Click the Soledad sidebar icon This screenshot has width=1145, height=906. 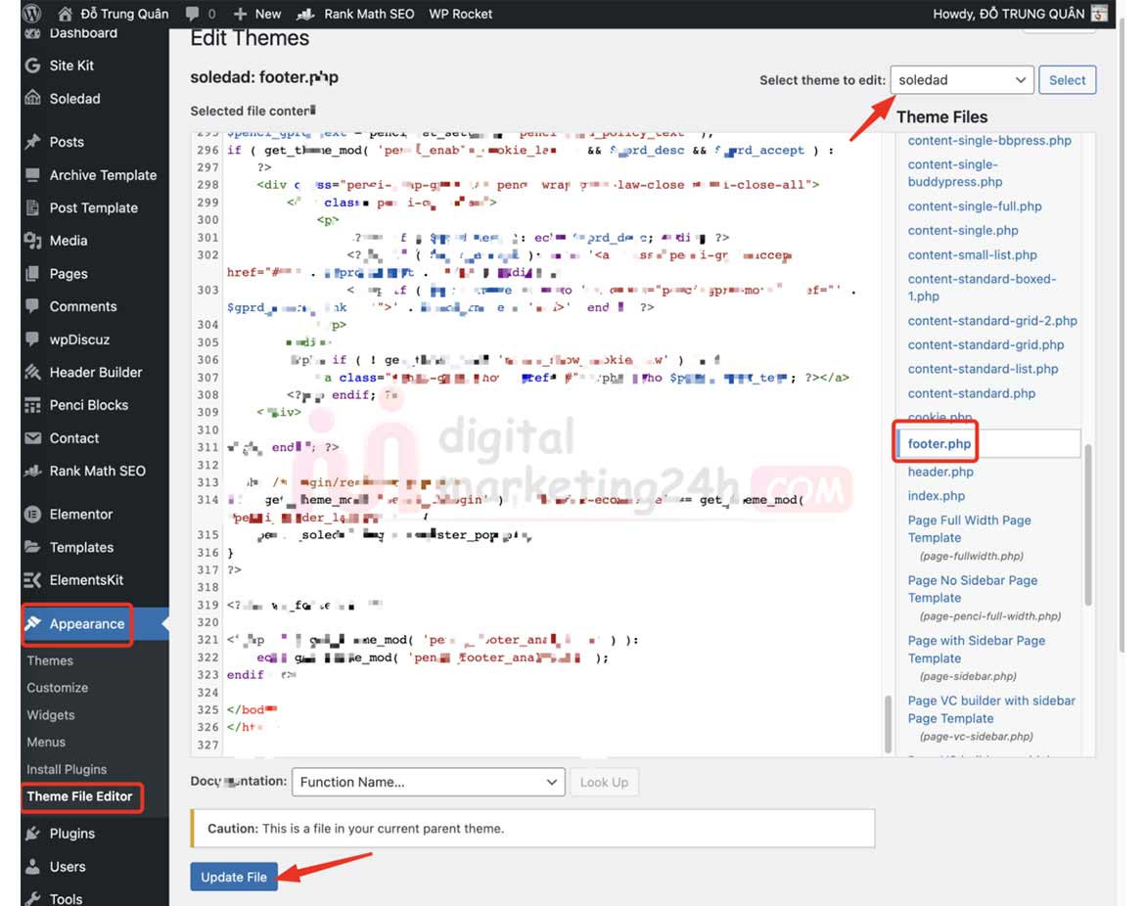(x=32, y=98)
